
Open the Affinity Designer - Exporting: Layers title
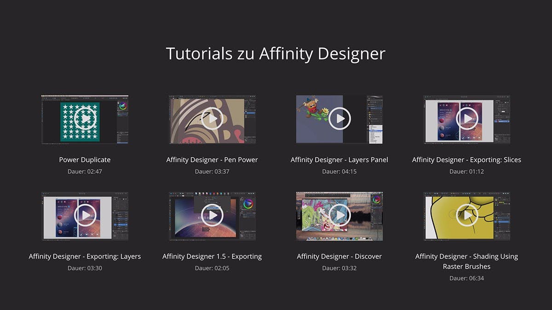pos(85,257)
